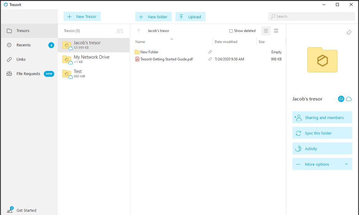Click the Empty size cell of New Folder

tap(276, 52)
